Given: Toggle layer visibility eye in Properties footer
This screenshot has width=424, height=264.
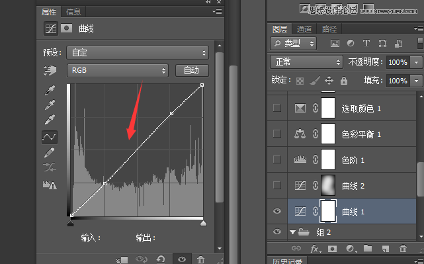Looking at the screenshot, I should point(182,260).
